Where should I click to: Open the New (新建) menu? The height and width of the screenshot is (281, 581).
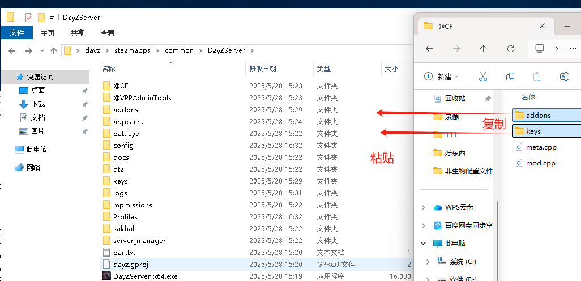coord(441,76)
